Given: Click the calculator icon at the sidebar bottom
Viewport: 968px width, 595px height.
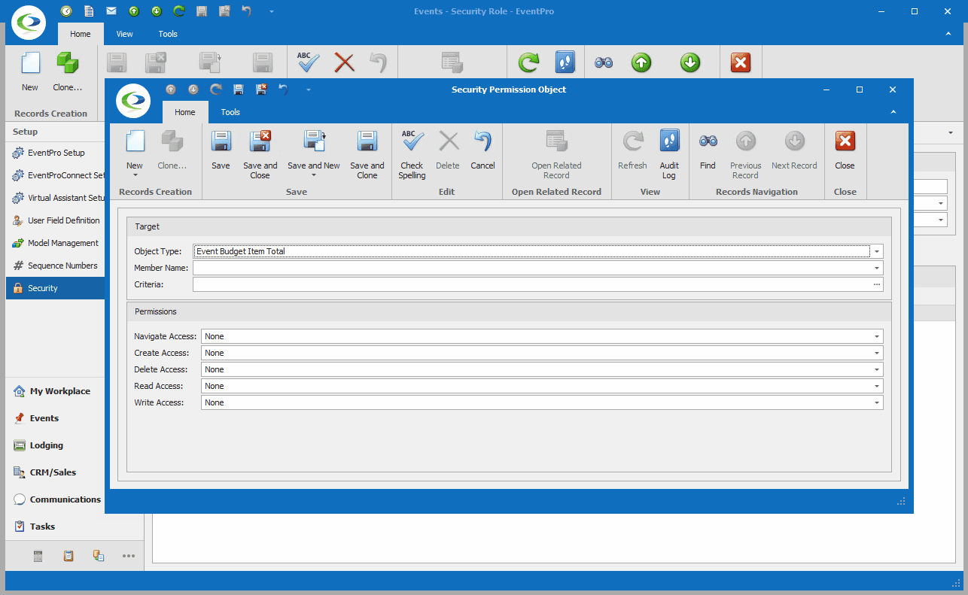Looking at the screenshot, I should (38, 556).
